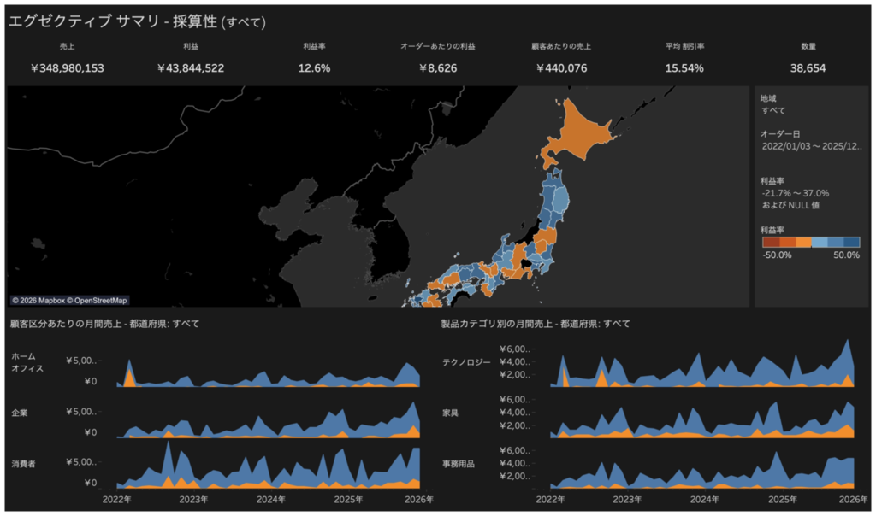This screenshot has width=876, height=516.
Task: Click the オーダー日 date range value
Action: 812,146
